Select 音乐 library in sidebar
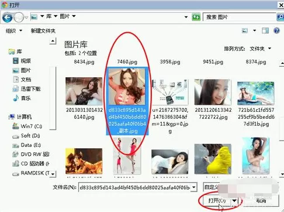Image resolution: width=284 pixels, height=212 pixels. 22,98
